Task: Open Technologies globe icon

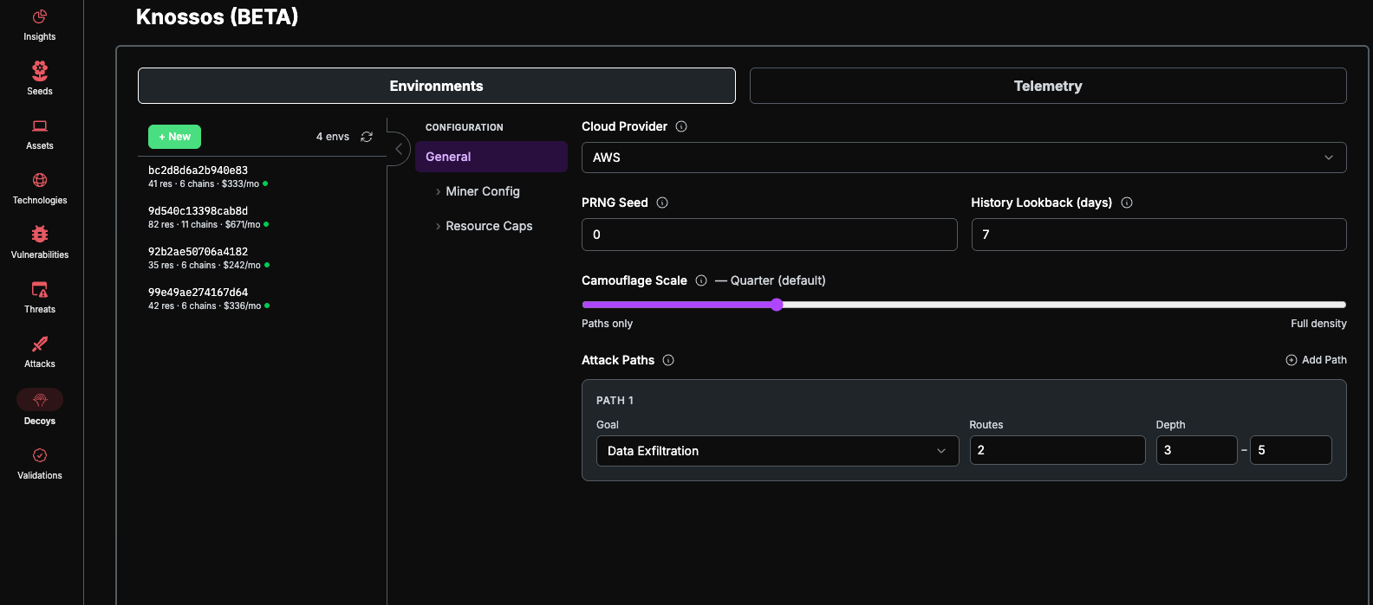Action: 40,180
